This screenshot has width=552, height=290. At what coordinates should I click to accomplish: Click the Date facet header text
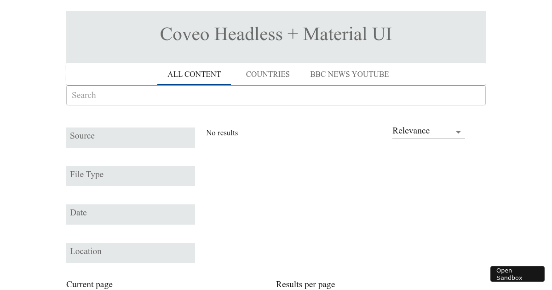[78, 213]
